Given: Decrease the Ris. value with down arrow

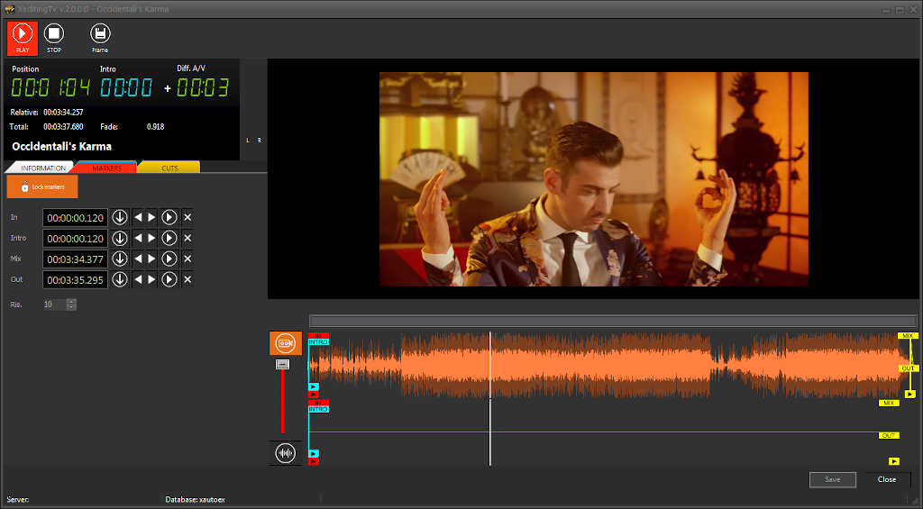Looking at the screenshot, I should point(71,307).
